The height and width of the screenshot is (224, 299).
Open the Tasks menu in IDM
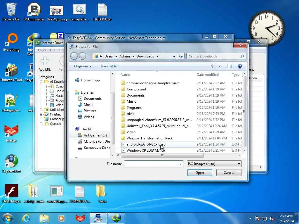(41, 50)
